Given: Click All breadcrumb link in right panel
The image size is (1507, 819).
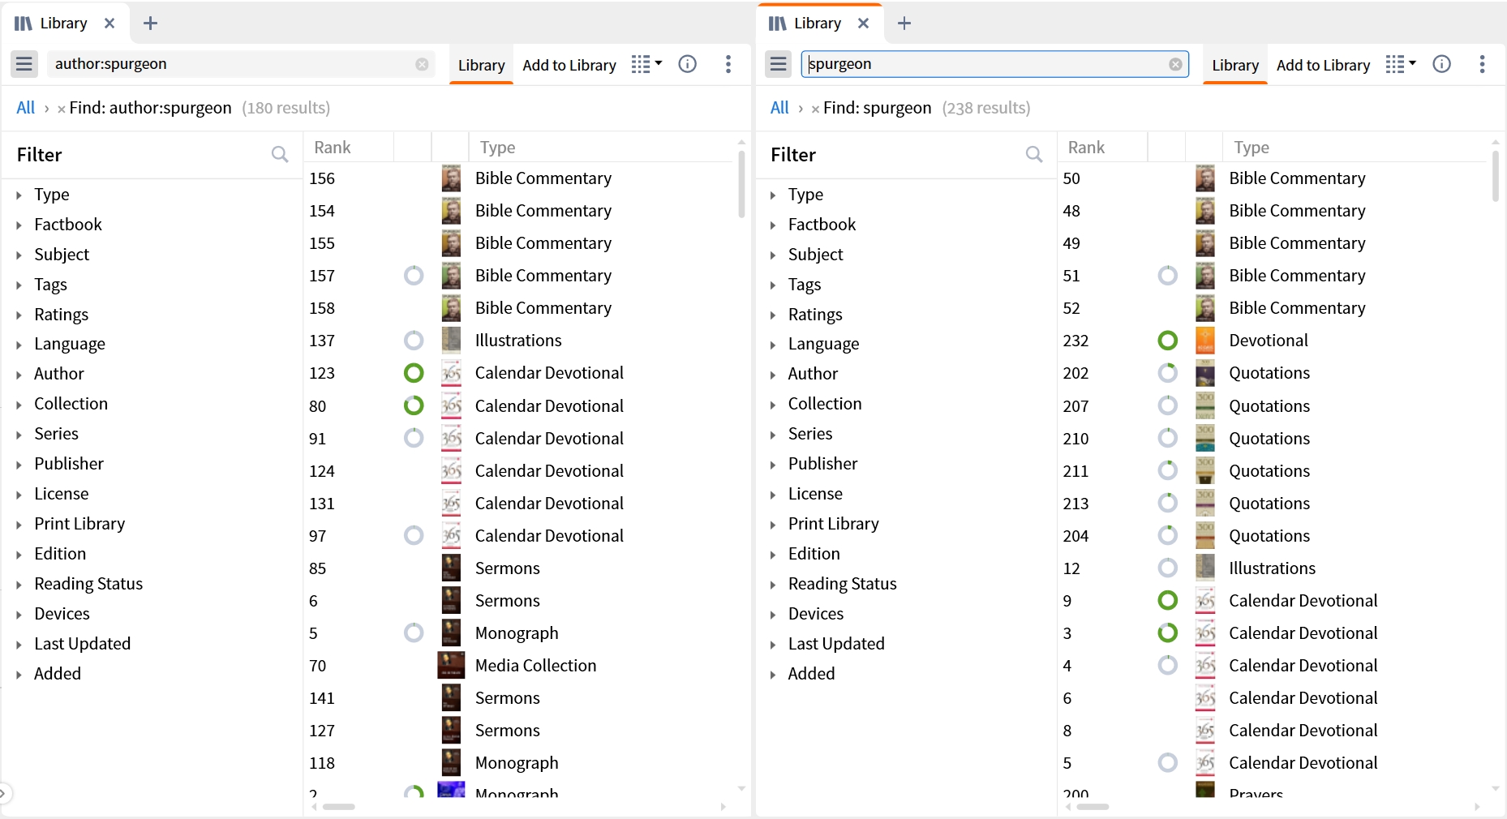Looking at the screenshot, I should pos(779,108).
